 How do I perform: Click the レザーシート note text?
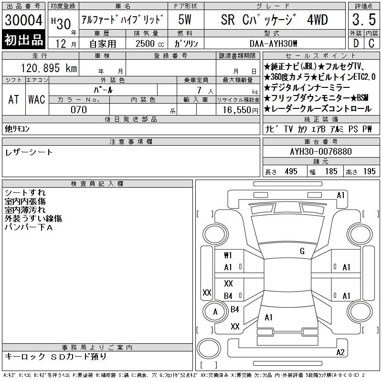[x=29, y=152]
